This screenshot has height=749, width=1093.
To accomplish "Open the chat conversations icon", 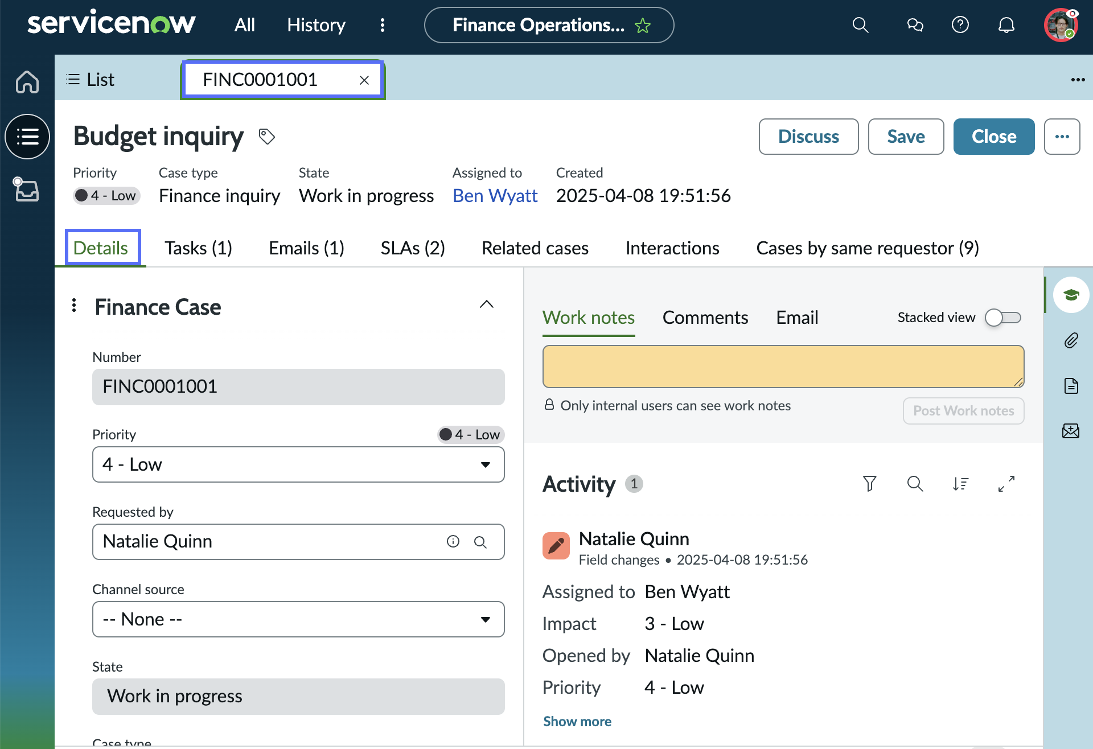I will point(915,25).
